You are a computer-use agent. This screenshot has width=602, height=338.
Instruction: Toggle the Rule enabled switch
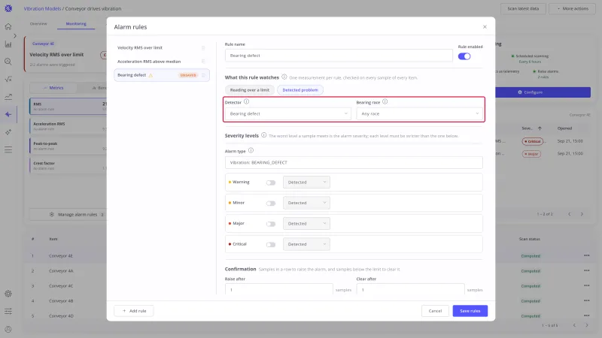(464, 56)
